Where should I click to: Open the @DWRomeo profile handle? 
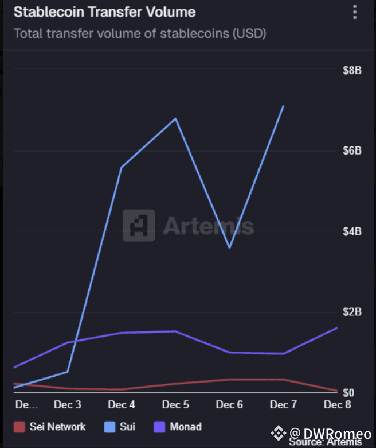[x=330, y=432]
